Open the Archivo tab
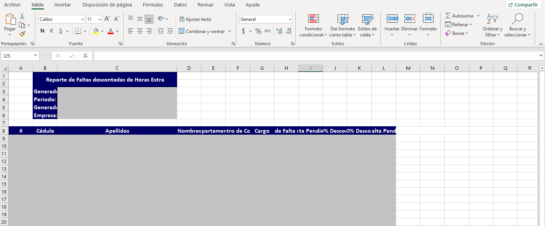 (12, 5)
